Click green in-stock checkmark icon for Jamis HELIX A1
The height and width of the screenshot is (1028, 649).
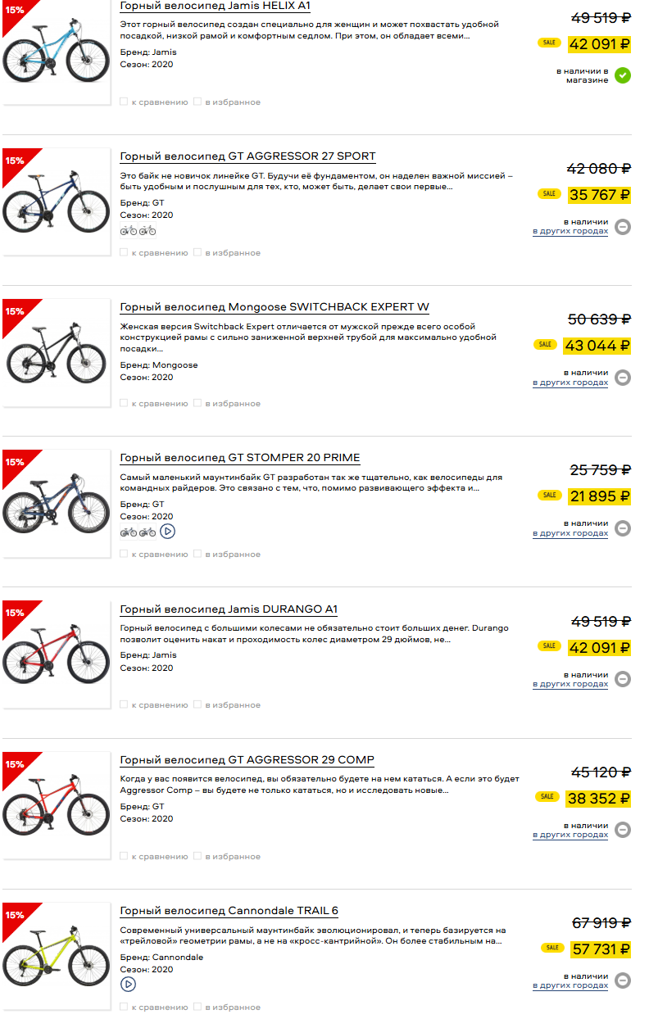(x=623, y=75)
